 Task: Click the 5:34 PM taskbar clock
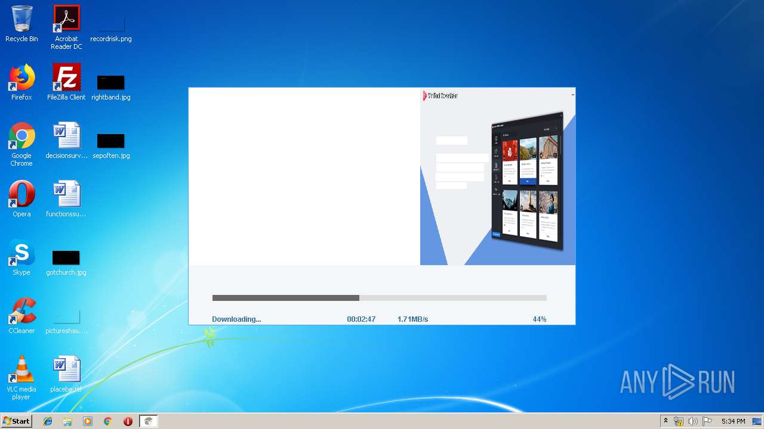pos(733,421)
